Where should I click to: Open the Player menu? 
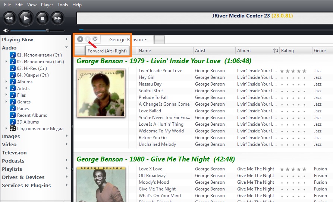pyautogui.click(x=47, y=5)
